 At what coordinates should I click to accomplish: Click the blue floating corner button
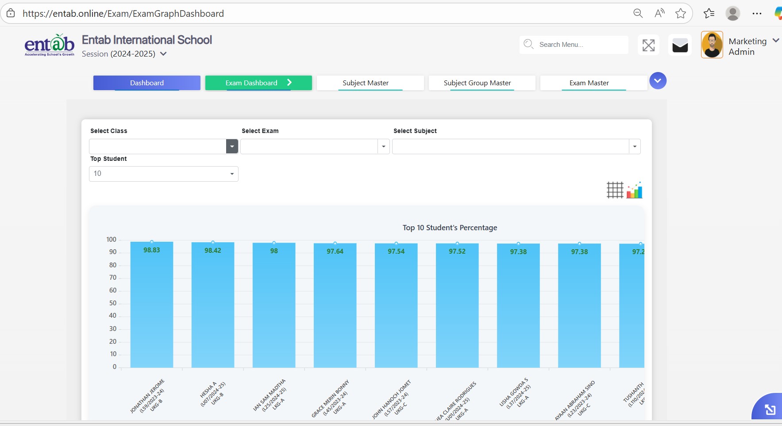point(770,409)
